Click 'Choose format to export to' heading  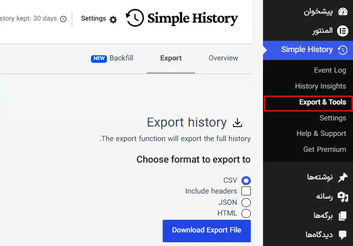click(194, 160)
